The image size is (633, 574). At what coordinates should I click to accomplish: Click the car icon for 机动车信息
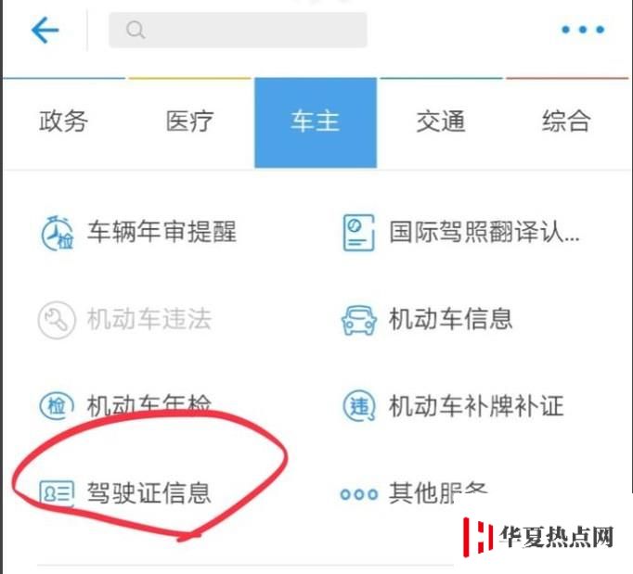[x=359, y=320]
